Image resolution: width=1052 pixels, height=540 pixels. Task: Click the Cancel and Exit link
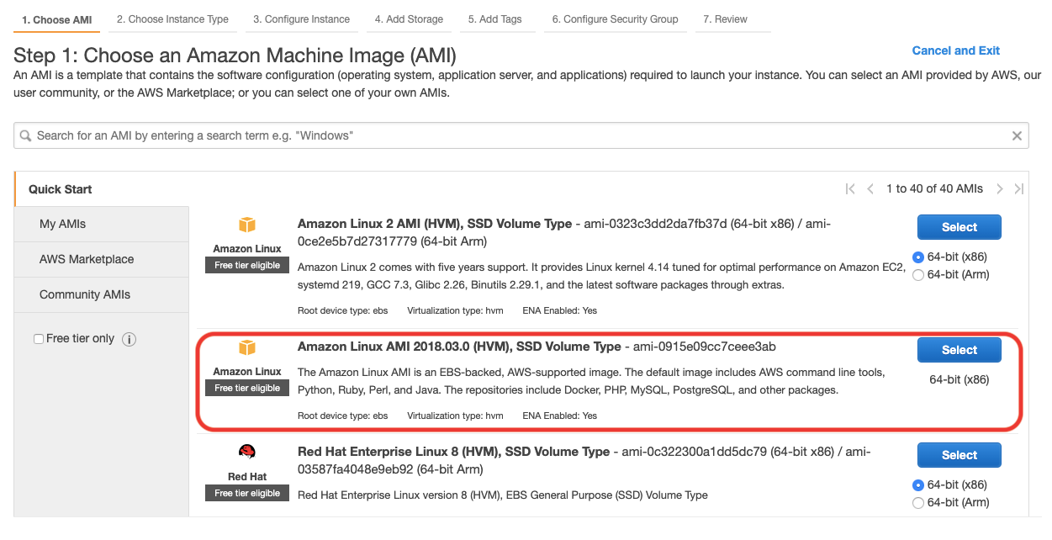click(x=956, y=50)
